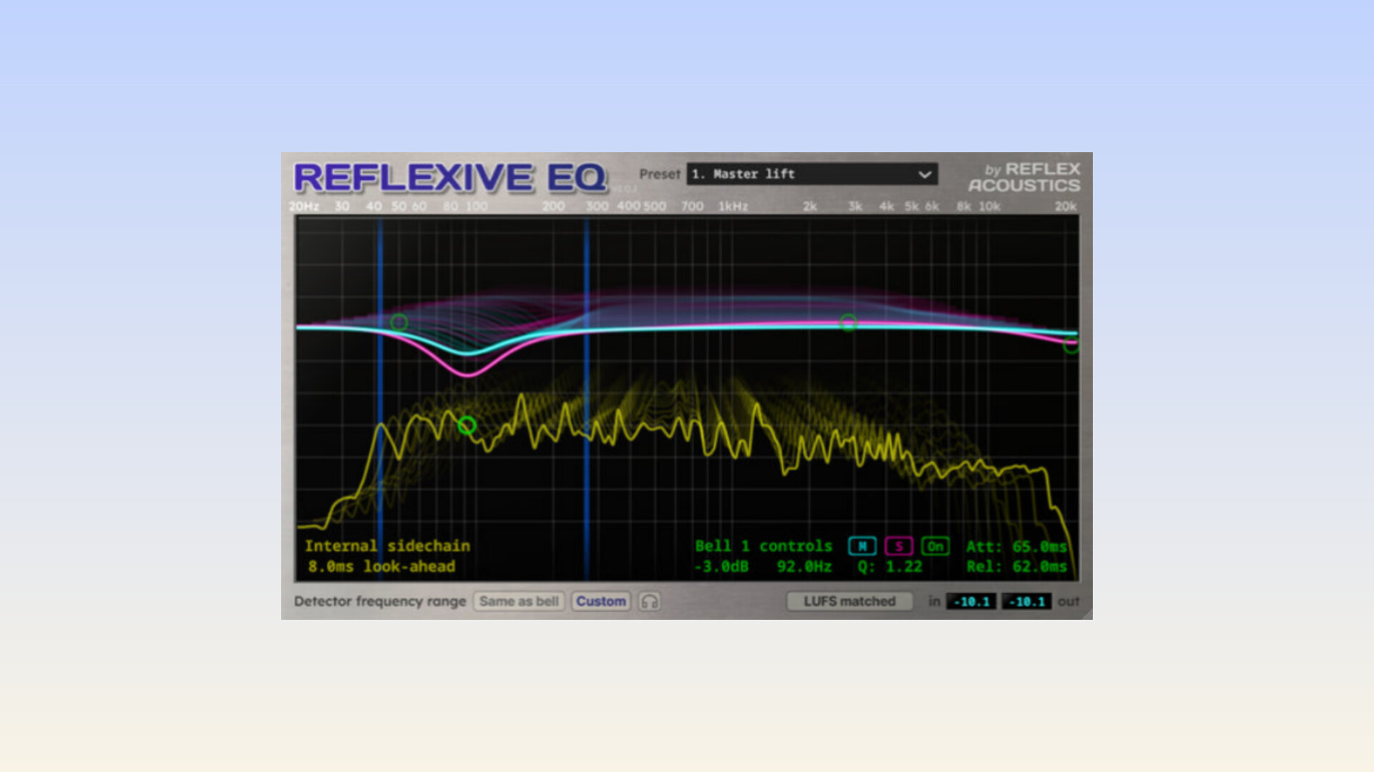
Task: Click the Reflexive EQ logo
Action: click(450, 178)
